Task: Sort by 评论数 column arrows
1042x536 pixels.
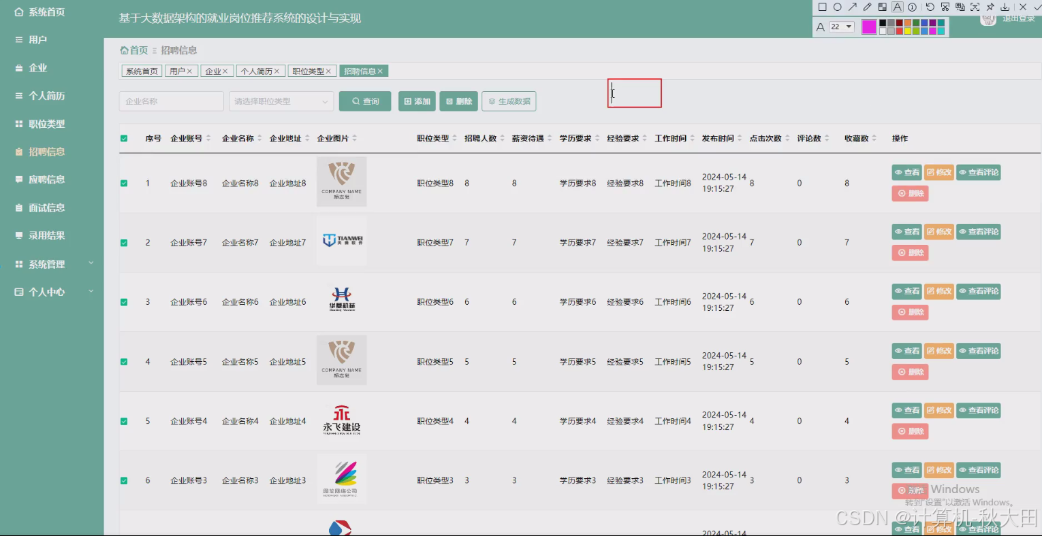Action: coord(827,138)
